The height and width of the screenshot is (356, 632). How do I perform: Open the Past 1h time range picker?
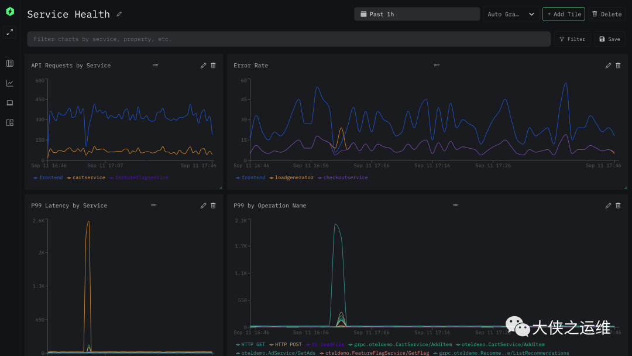417,14
